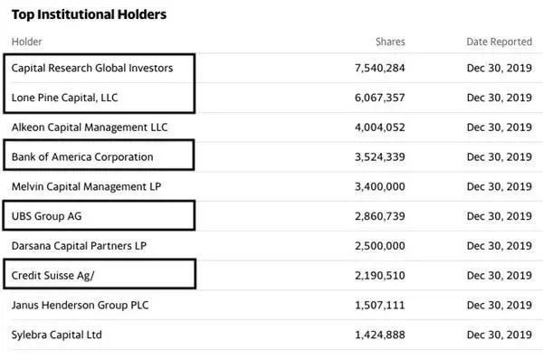Select the 1,424,888 shares value
The image size is (543, 359).
pos(379,335)
